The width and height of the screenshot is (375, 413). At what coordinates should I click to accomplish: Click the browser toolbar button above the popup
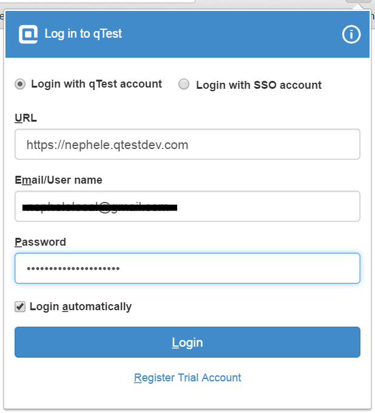[359, 1]
